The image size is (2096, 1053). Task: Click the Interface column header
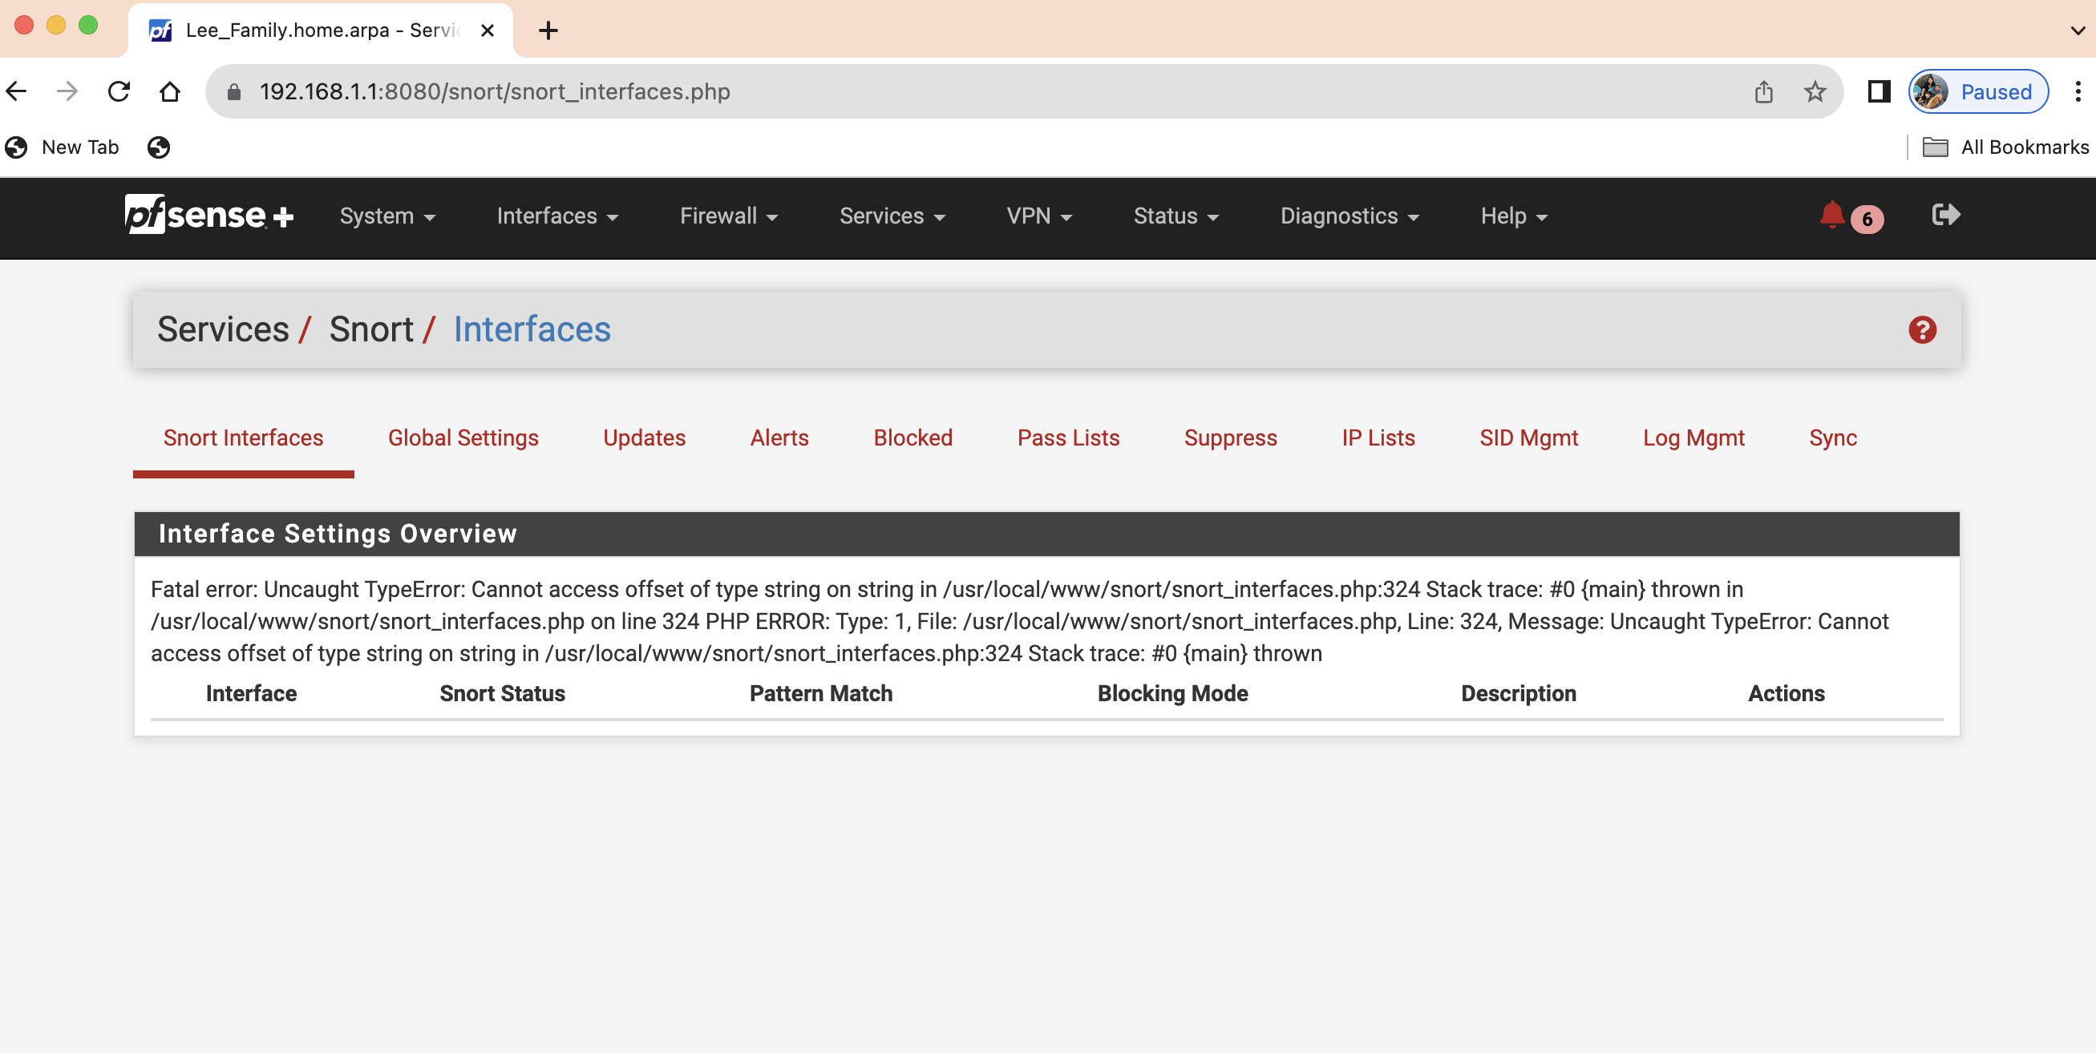(251, 694)
